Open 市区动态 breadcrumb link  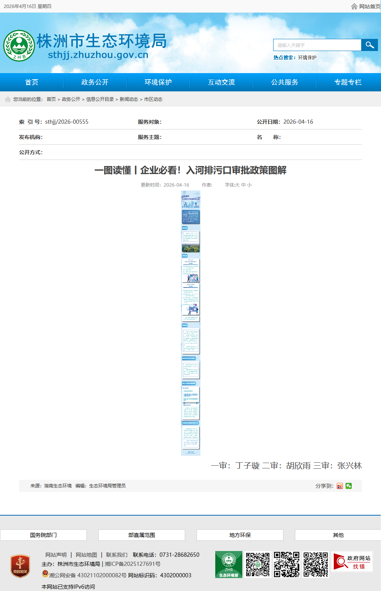(x=153, y=99)
